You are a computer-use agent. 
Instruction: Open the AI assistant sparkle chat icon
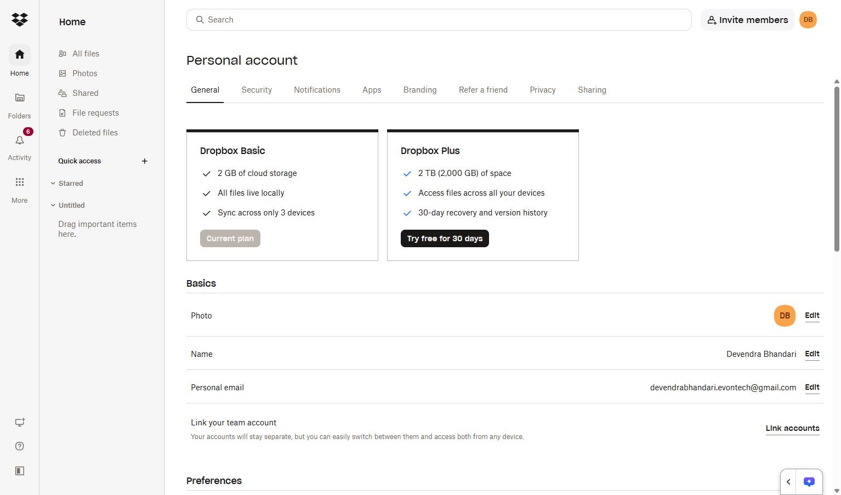coord(809,482)
